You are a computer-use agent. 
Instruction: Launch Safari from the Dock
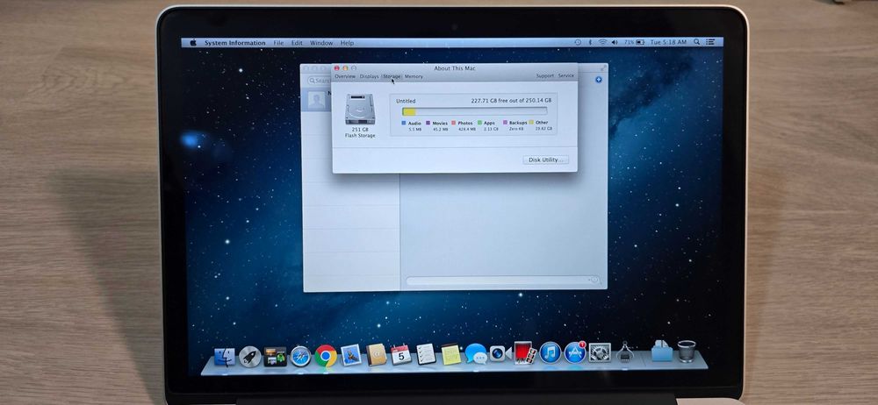pyautogui.click(x=300, y=356)
